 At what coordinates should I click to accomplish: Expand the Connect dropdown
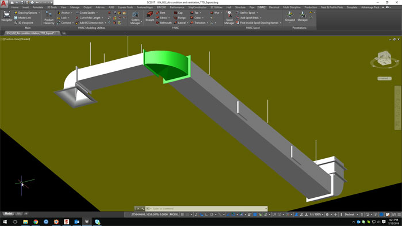73,23
